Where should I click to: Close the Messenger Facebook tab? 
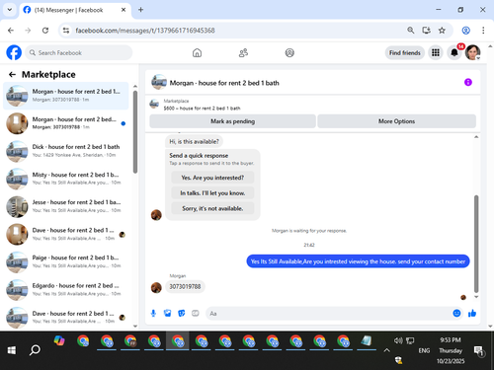(x=123, y=10)
